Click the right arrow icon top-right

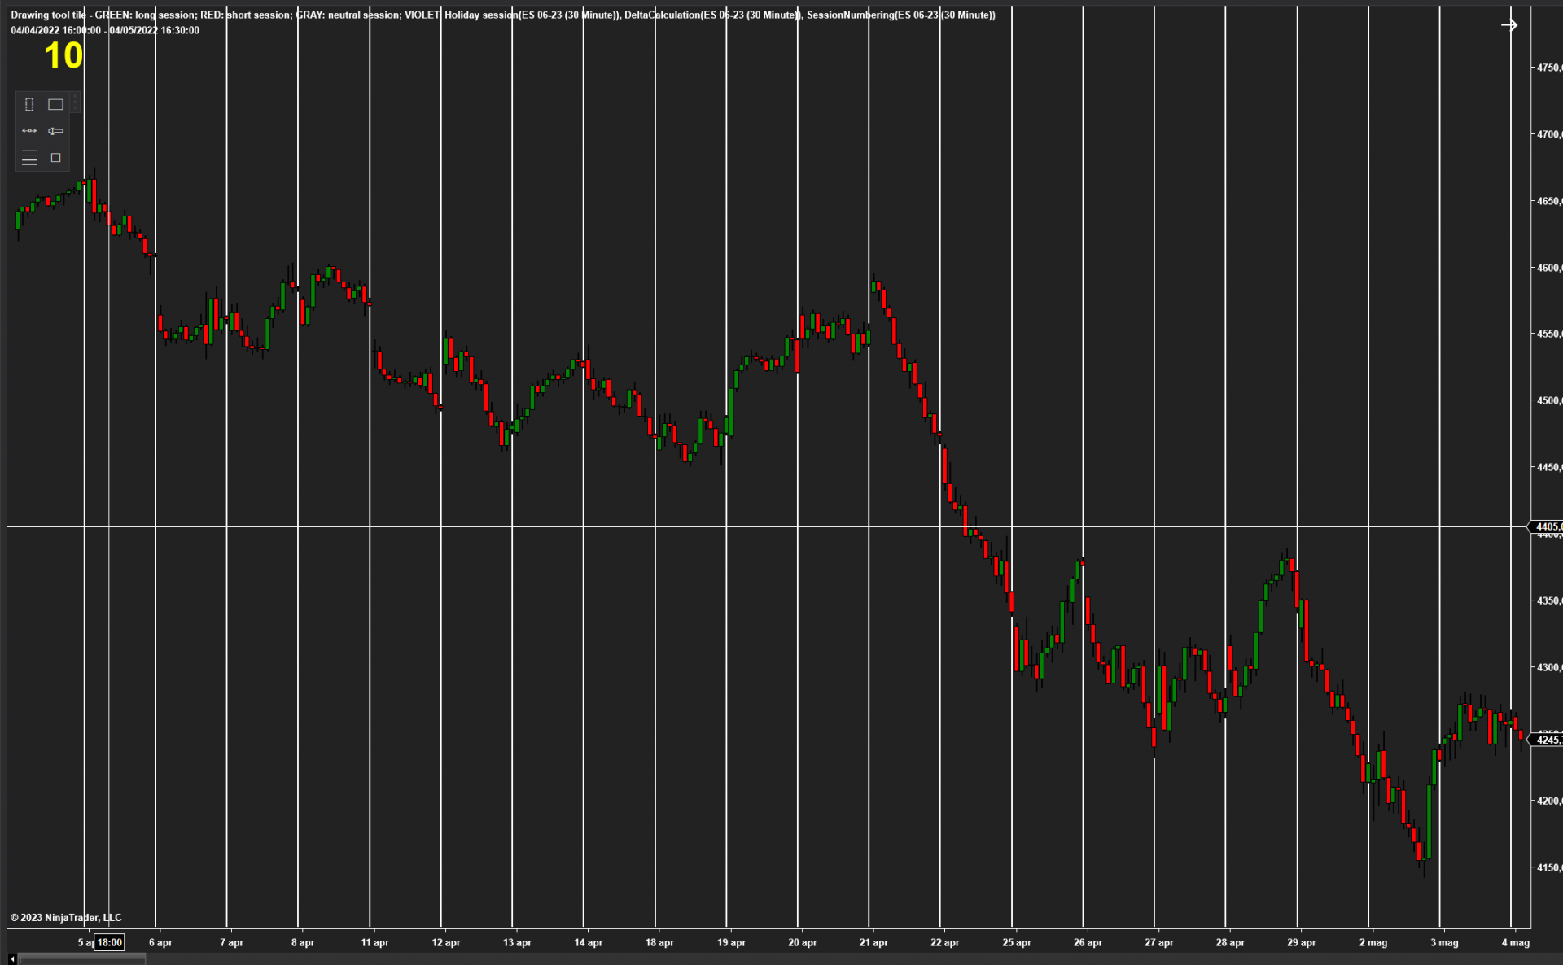[1508, 25]
